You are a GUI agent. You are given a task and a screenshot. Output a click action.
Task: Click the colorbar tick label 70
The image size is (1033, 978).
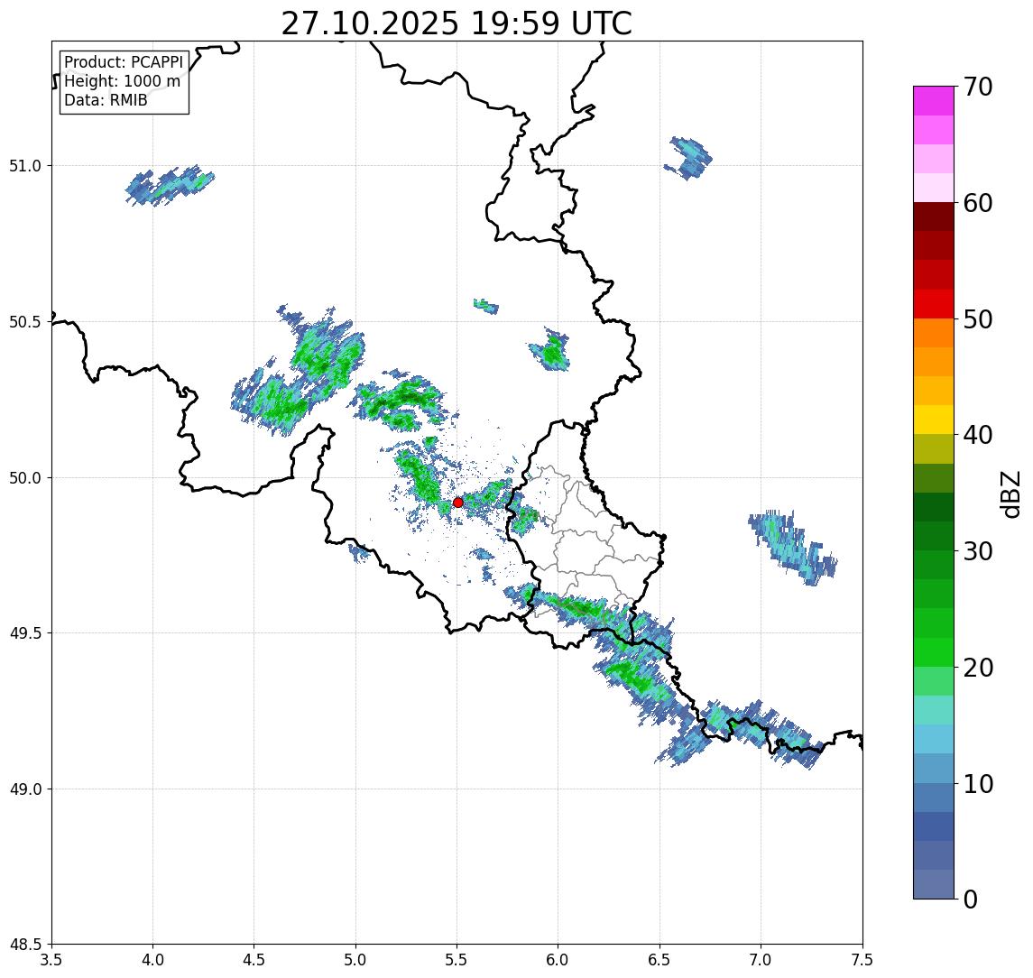click(x=978, y=87)
